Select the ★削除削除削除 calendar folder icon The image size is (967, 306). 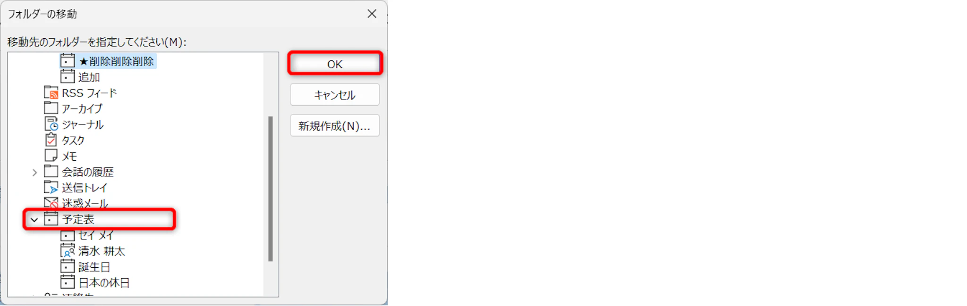point(68,61)
